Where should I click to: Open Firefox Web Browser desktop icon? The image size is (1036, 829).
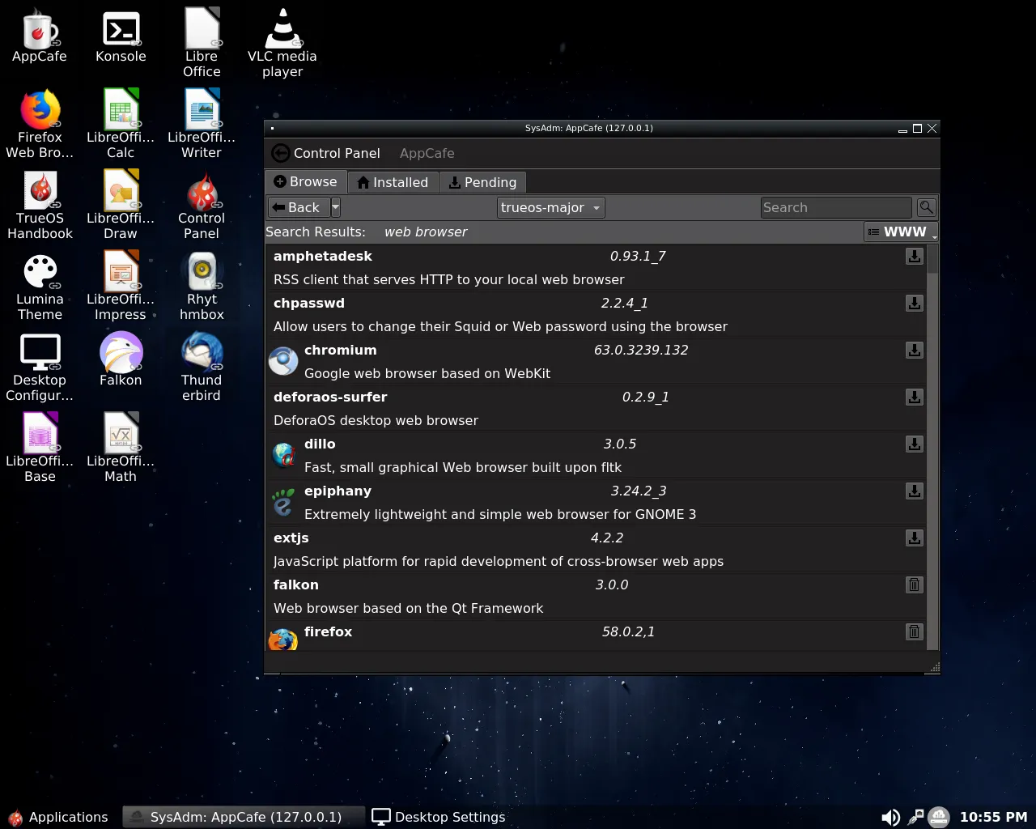40,124
